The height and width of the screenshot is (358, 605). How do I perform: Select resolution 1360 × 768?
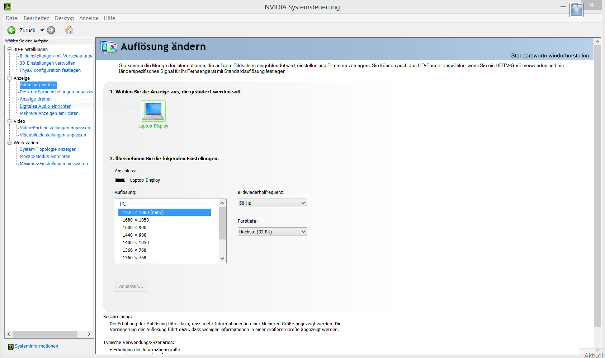tap(134, 258)
